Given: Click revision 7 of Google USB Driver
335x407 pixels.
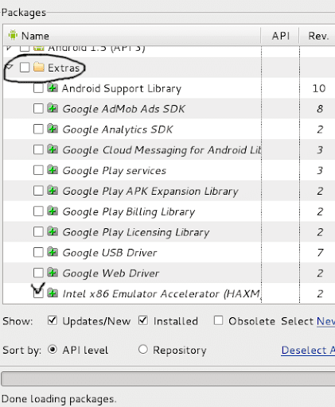Looking at the screenshot, I should point(320,253).
